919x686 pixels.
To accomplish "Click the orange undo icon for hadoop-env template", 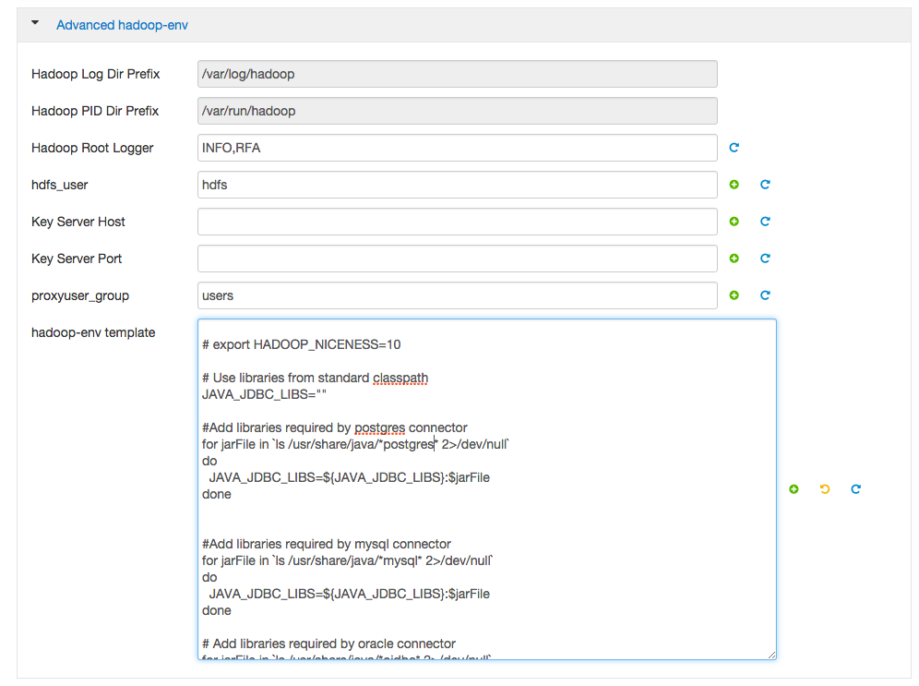I will click(824, 488).
